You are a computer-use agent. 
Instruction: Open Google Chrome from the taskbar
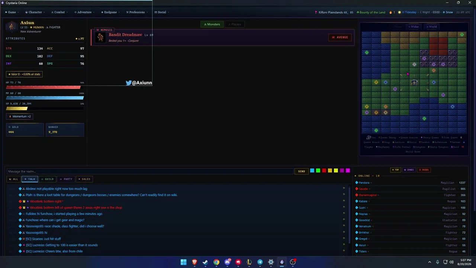click(216, 262)
